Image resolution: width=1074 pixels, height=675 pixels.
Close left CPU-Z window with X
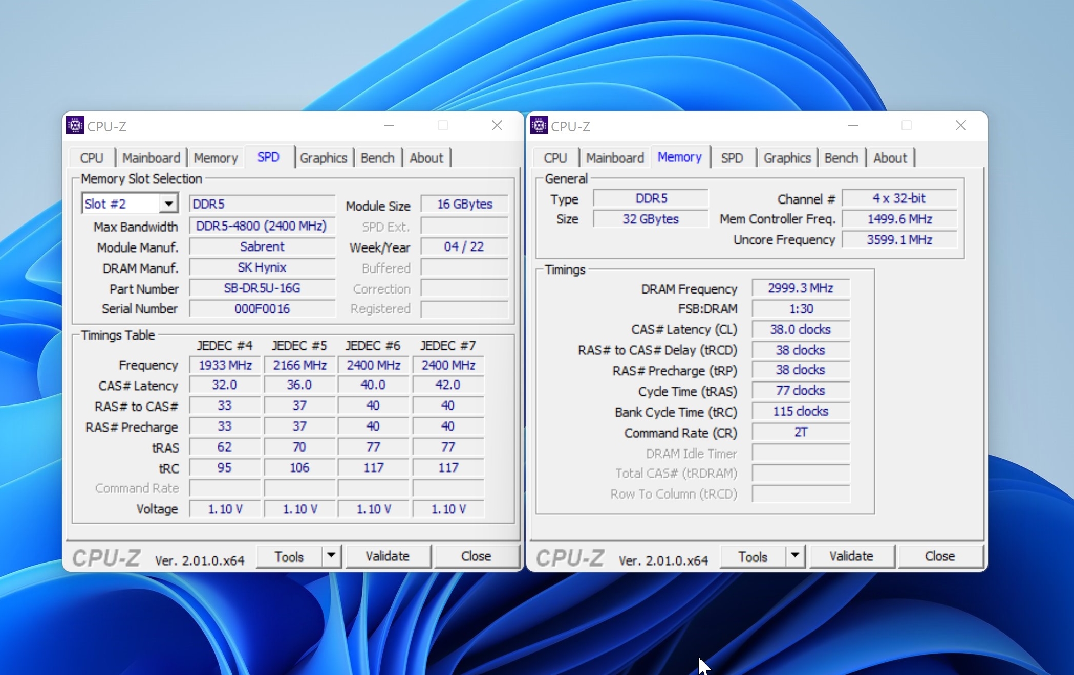coord(497,125)
